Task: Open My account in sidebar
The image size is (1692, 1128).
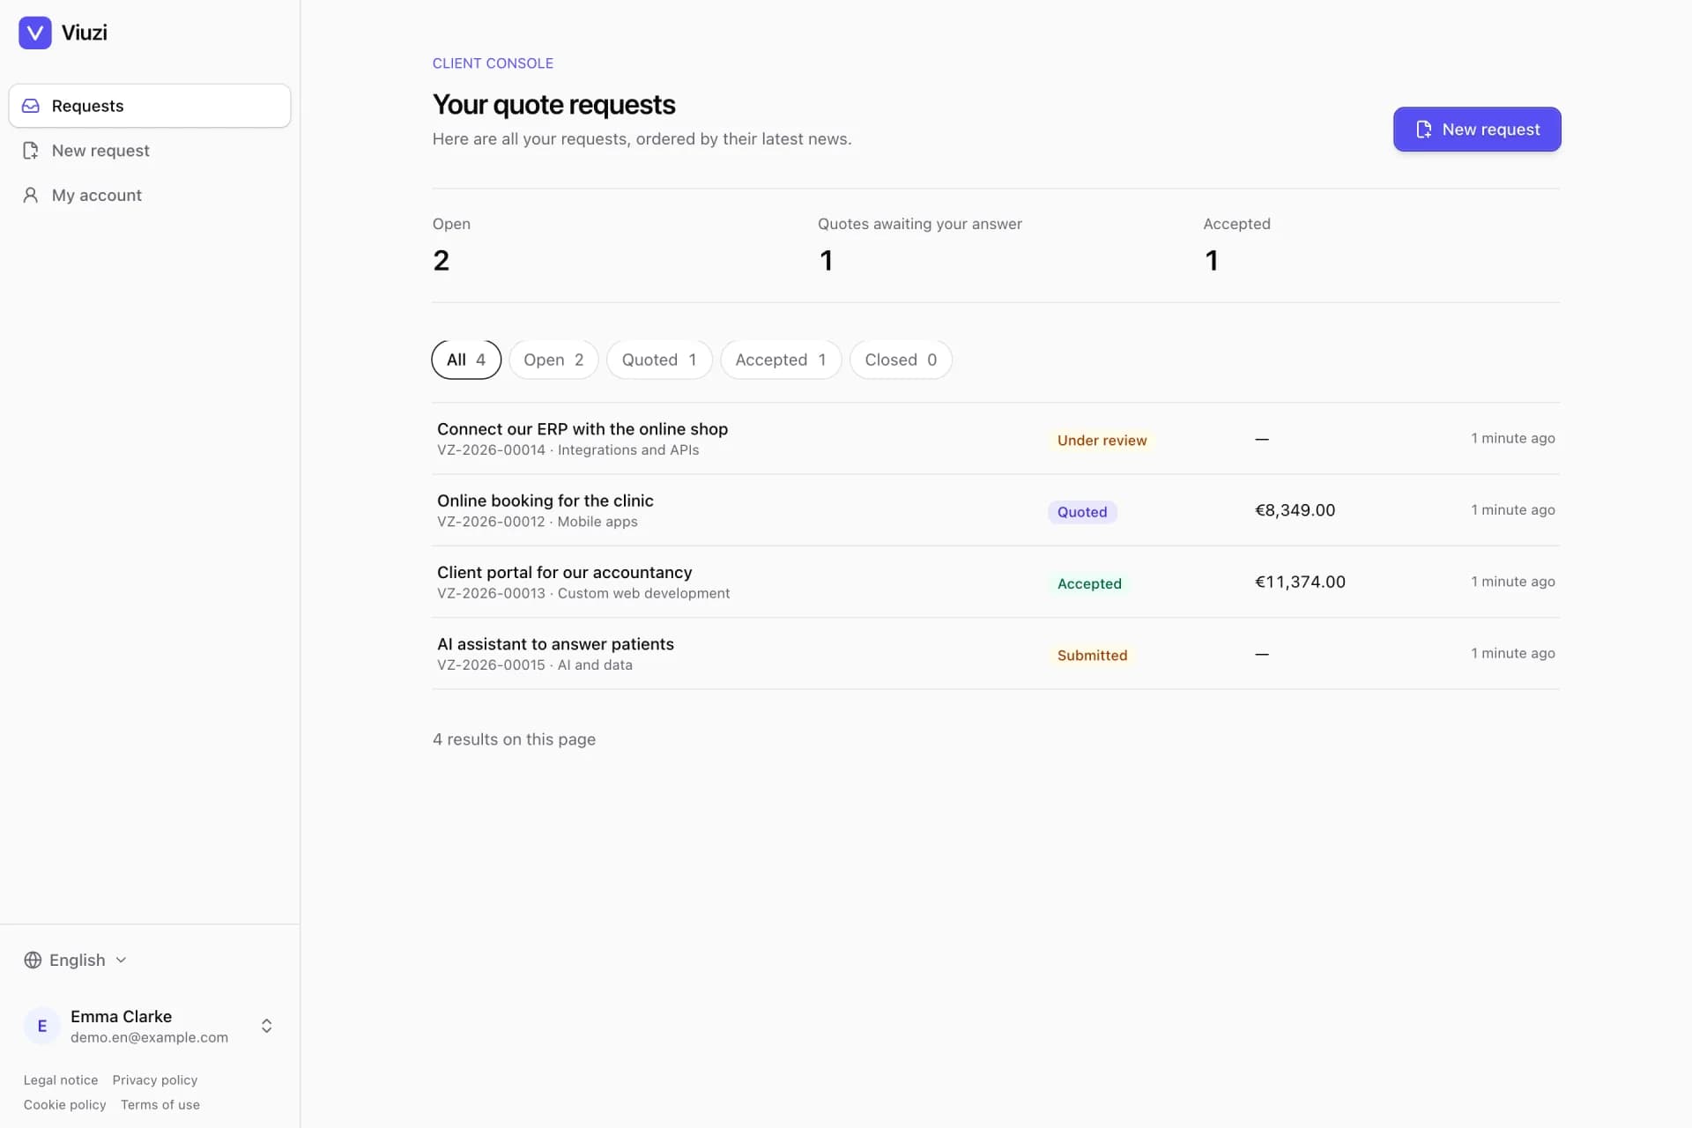Action: [150, 195]
